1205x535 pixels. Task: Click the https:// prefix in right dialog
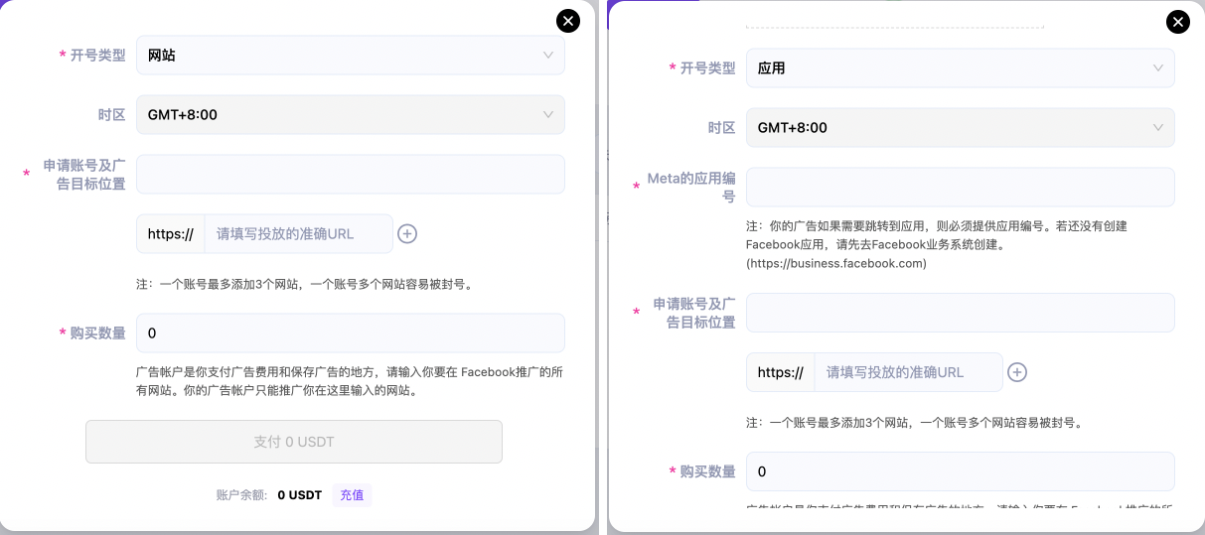coord(780,372)
